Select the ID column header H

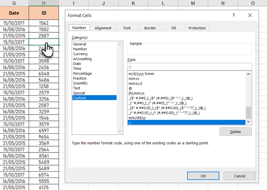coord(44,3)
